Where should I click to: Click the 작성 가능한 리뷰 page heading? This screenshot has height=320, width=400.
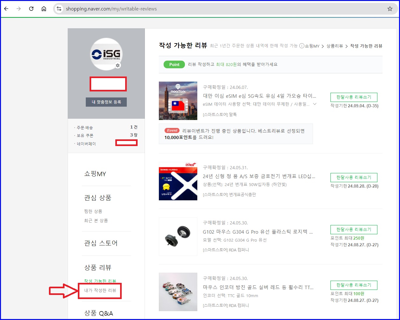click(x=183, y=45)
